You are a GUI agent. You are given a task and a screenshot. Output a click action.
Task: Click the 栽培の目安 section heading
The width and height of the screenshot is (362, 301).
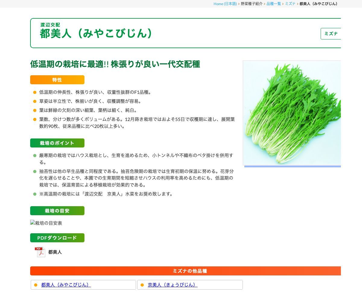coord(57,211)
